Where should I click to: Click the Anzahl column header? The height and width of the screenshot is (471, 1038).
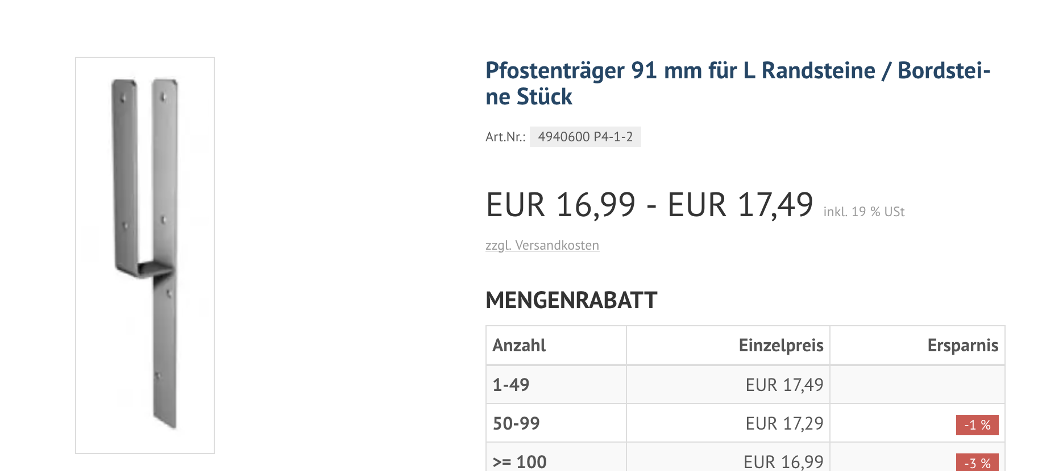[x=519, y=345]
